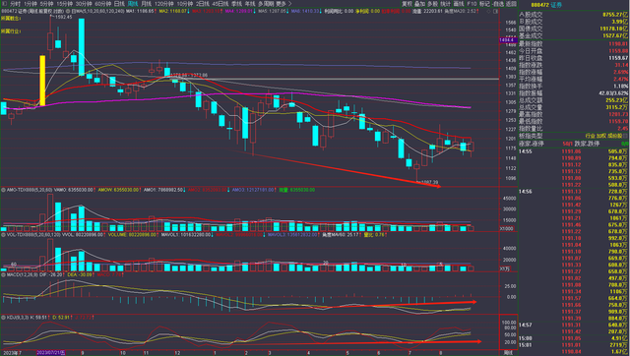
Task: Click the 总成交额 row in quote panel
Action: (x=574, y=100)
